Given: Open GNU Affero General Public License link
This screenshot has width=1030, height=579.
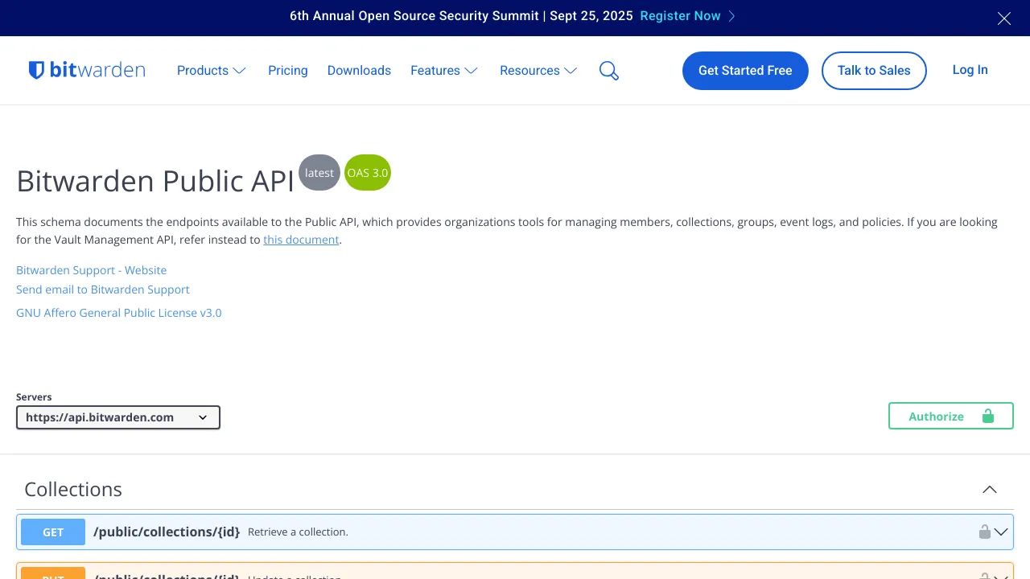Looking at the screenshot, I should coord(119,313).
